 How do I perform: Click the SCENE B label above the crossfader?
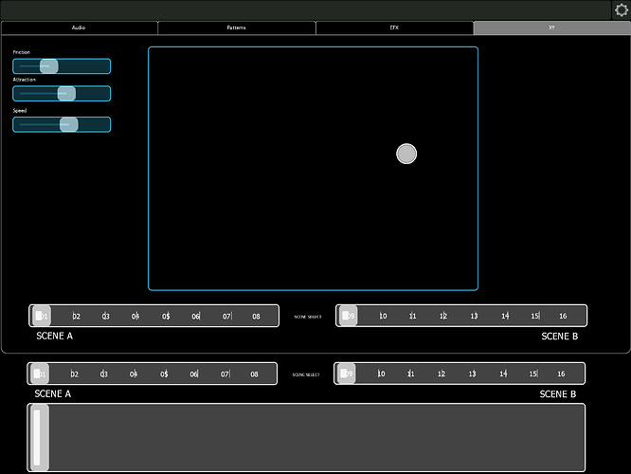[558, 394]
